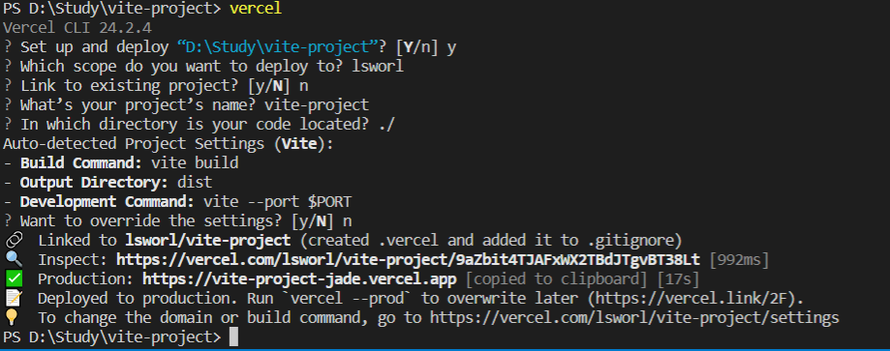Click the Vercel CLI 24.2.4 version line
Screen dimensions: 890x351
click(x=77, y=28)
